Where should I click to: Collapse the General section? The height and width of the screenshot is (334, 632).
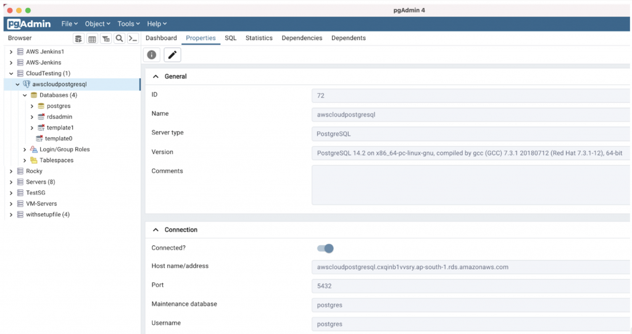[x=156, y=76]
